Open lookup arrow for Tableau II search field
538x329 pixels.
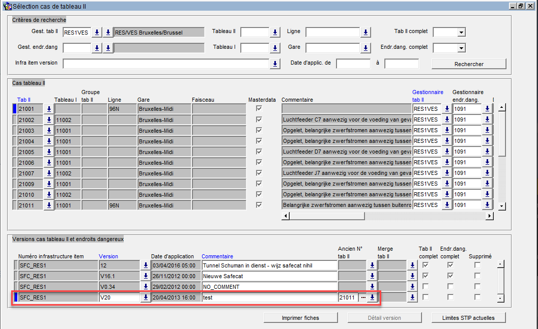[x=275, y=32]
